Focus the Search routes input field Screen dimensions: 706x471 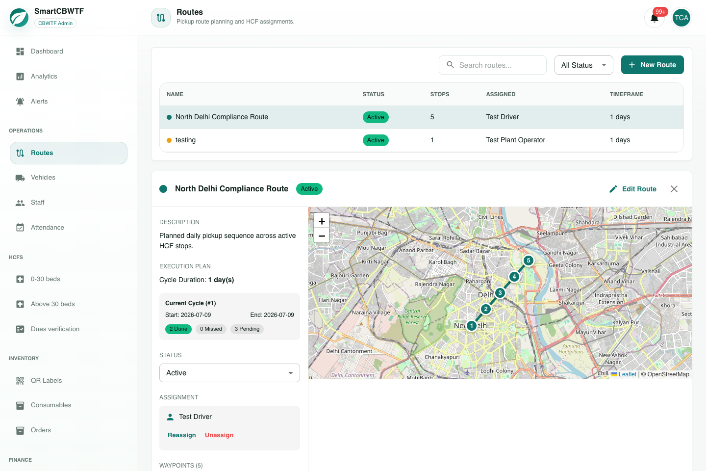point(493,65)
